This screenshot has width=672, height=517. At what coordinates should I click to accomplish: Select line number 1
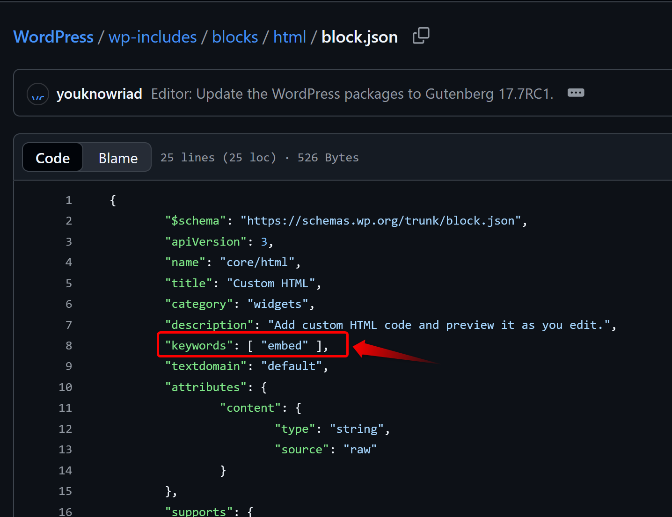(x=69, y=200)
